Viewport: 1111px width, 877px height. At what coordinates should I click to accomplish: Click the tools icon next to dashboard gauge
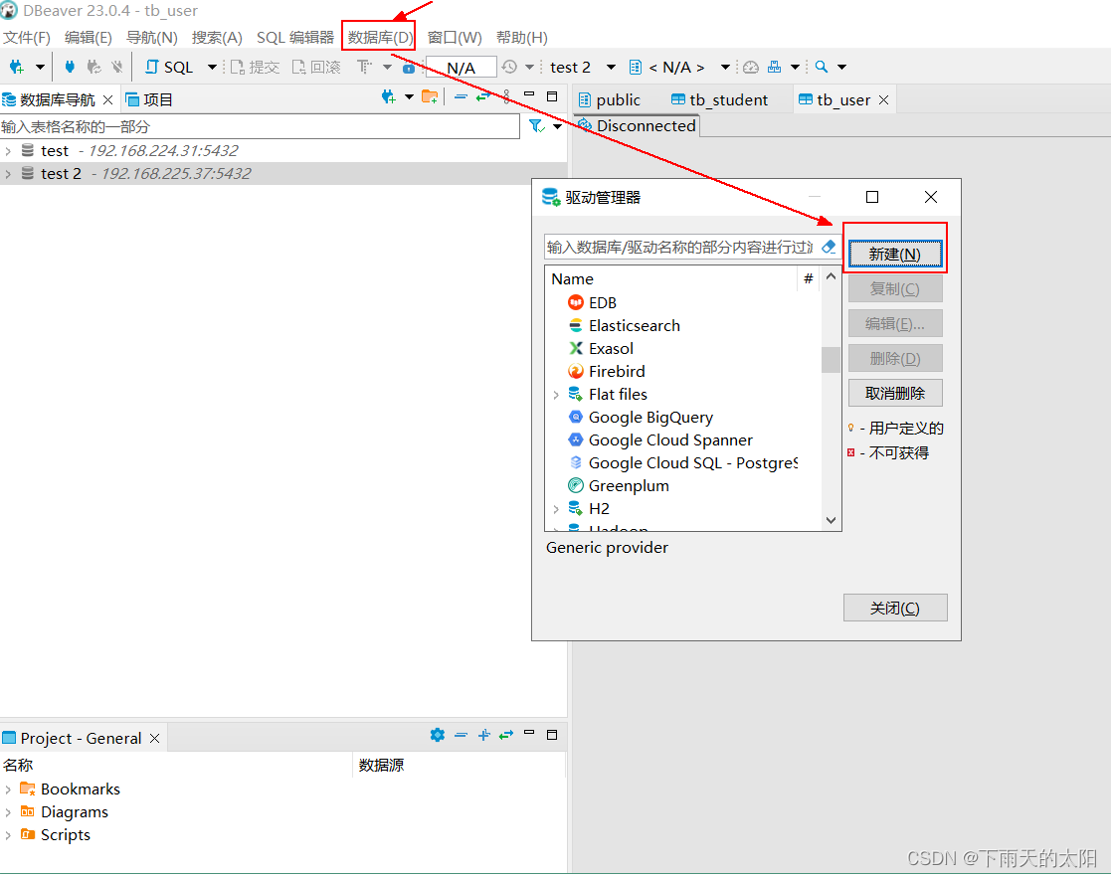point(775,68)
